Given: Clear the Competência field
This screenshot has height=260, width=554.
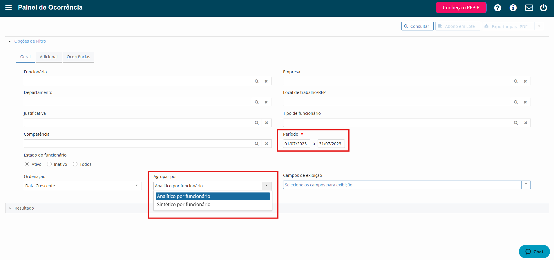Looking at the screenshot, I should click(267, 144).
